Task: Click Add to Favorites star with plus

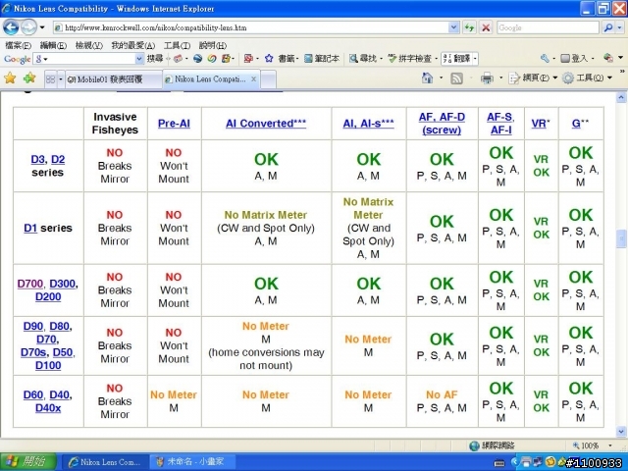Action: [29, 78]
